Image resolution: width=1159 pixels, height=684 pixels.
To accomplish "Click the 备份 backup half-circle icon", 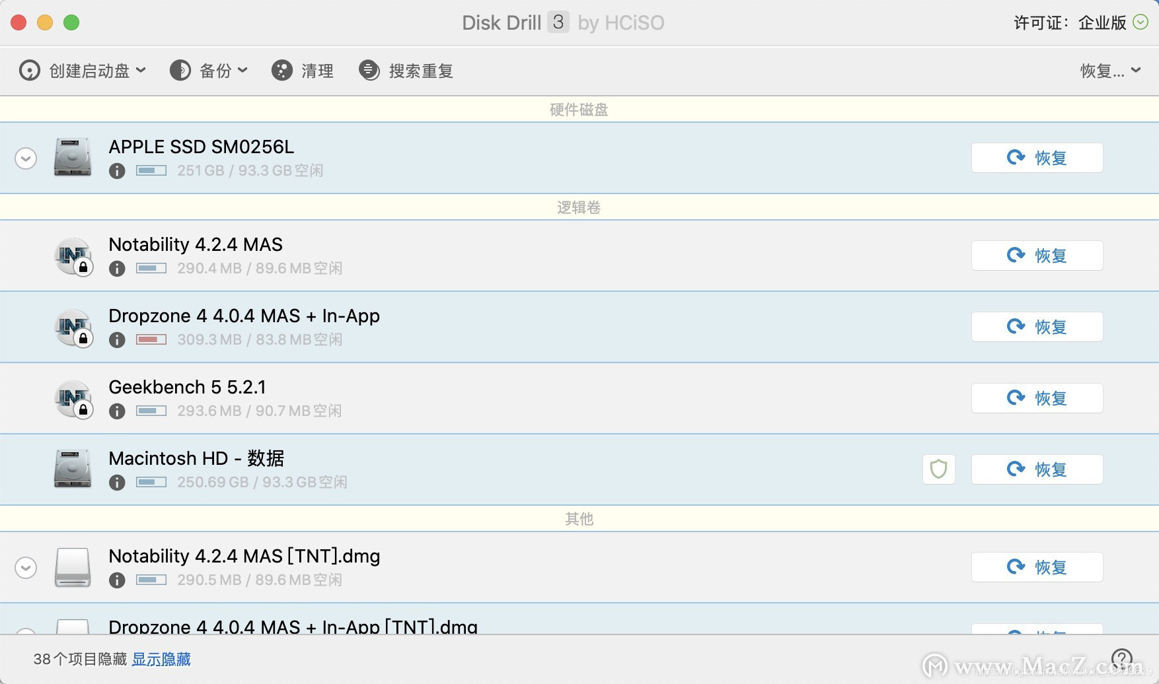I will coord(180,71).
